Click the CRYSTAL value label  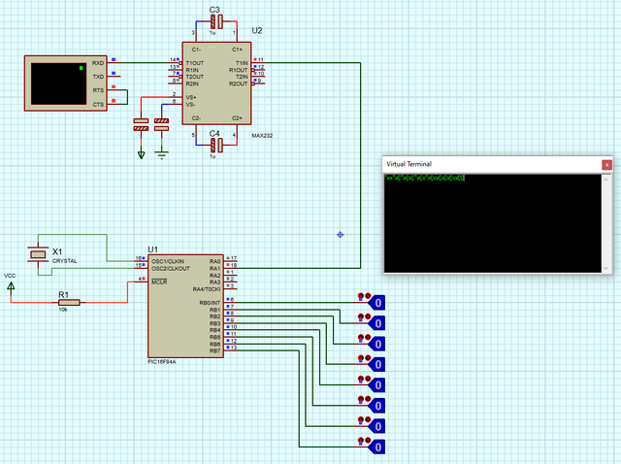[x=65, y=261]
